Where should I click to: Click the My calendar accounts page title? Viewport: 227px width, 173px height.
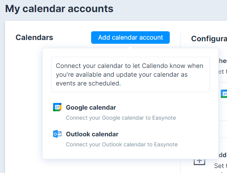click(x=59, y=9)
